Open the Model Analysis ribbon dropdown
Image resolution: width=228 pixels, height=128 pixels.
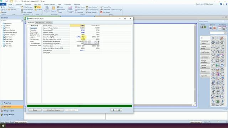92,12
